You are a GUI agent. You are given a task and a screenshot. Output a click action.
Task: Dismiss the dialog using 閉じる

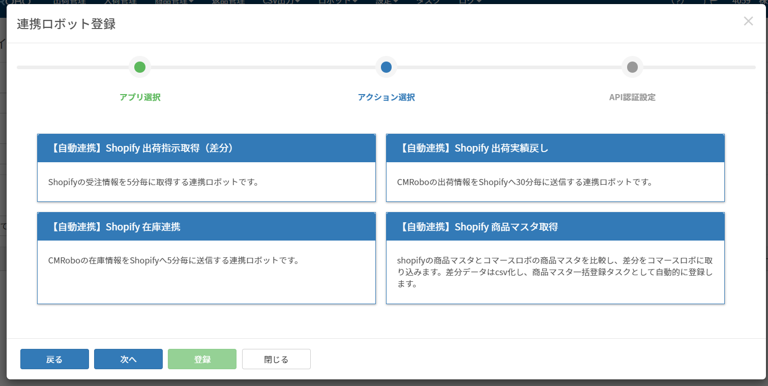tap(276, 359)
